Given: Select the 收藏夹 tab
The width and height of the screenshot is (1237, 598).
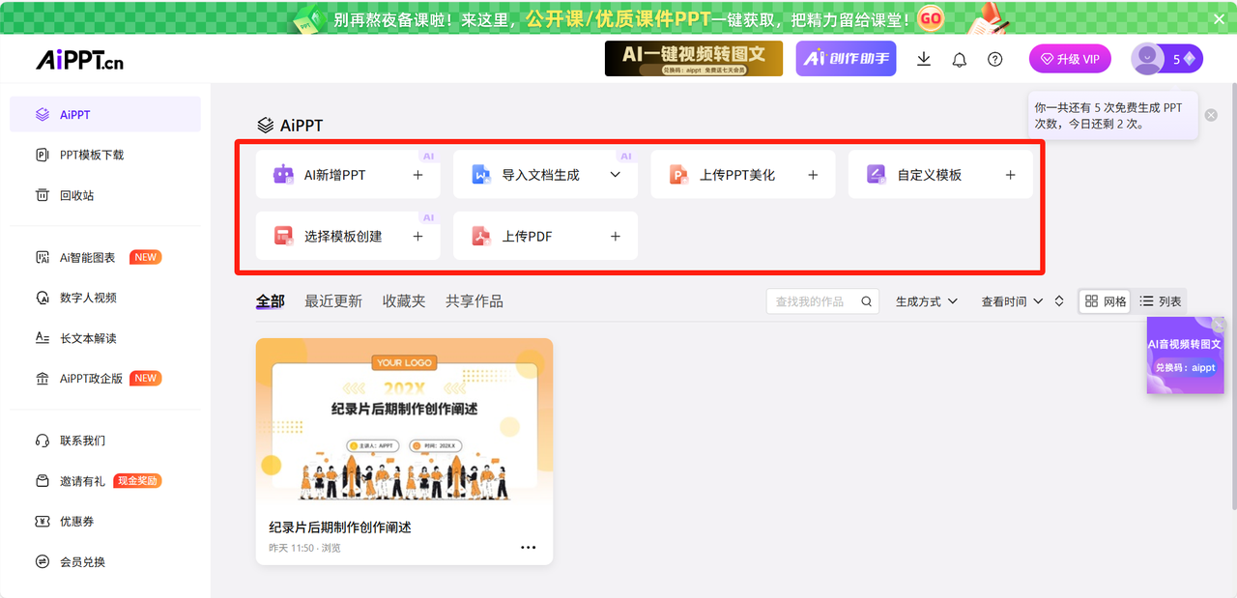Looking at the screenshot, I should [404, 301].
